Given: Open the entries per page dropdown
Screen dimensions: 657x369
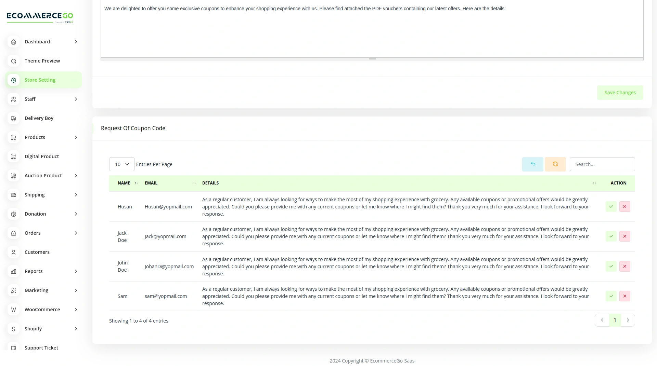Looking at the screenshot, I should 121,164.
